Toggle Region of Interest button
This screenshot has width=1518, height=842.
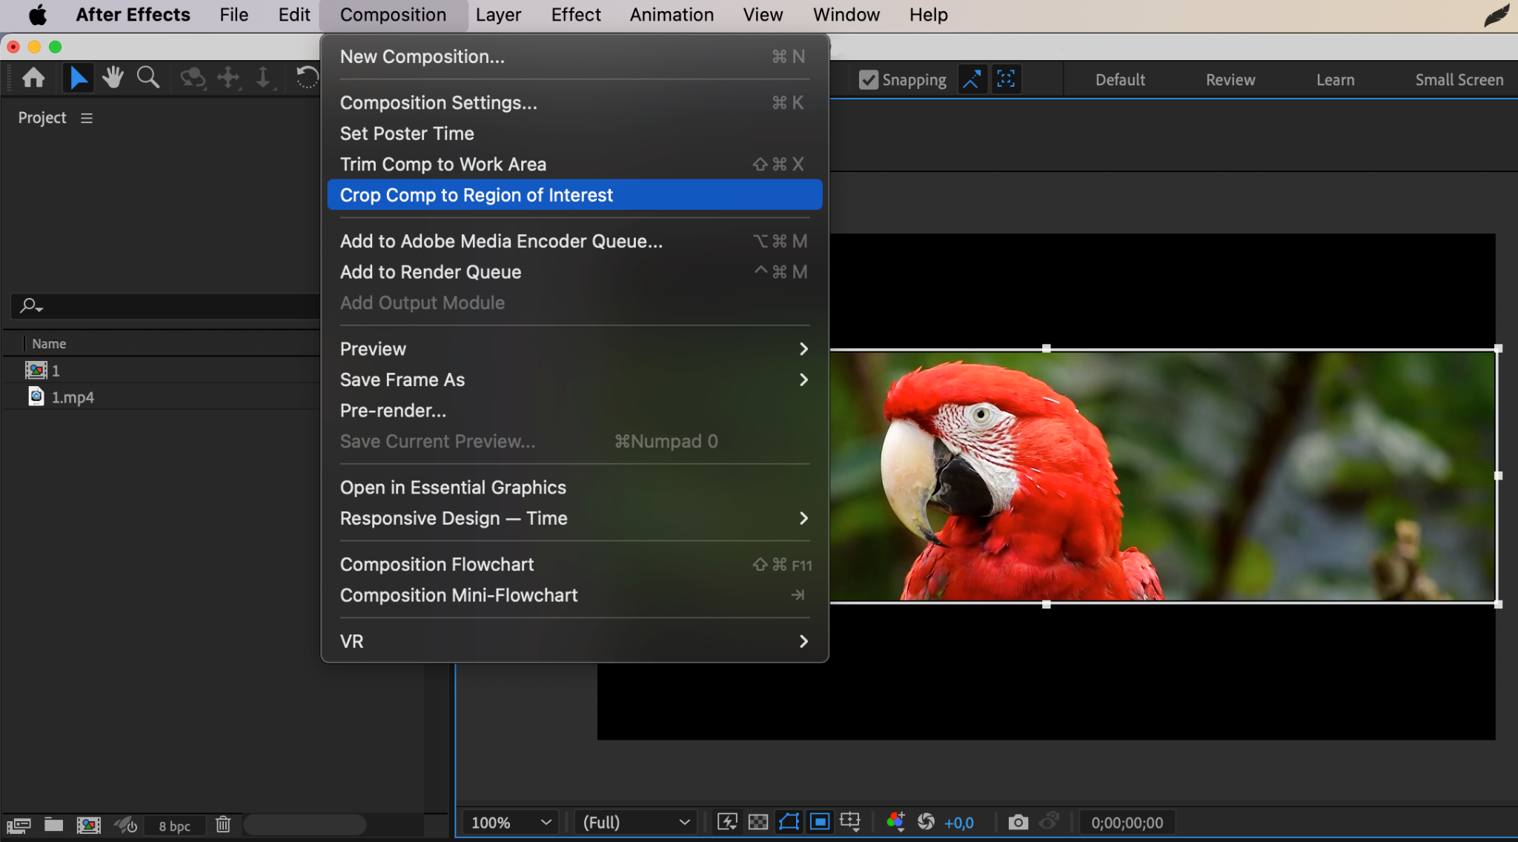point(820,822)
